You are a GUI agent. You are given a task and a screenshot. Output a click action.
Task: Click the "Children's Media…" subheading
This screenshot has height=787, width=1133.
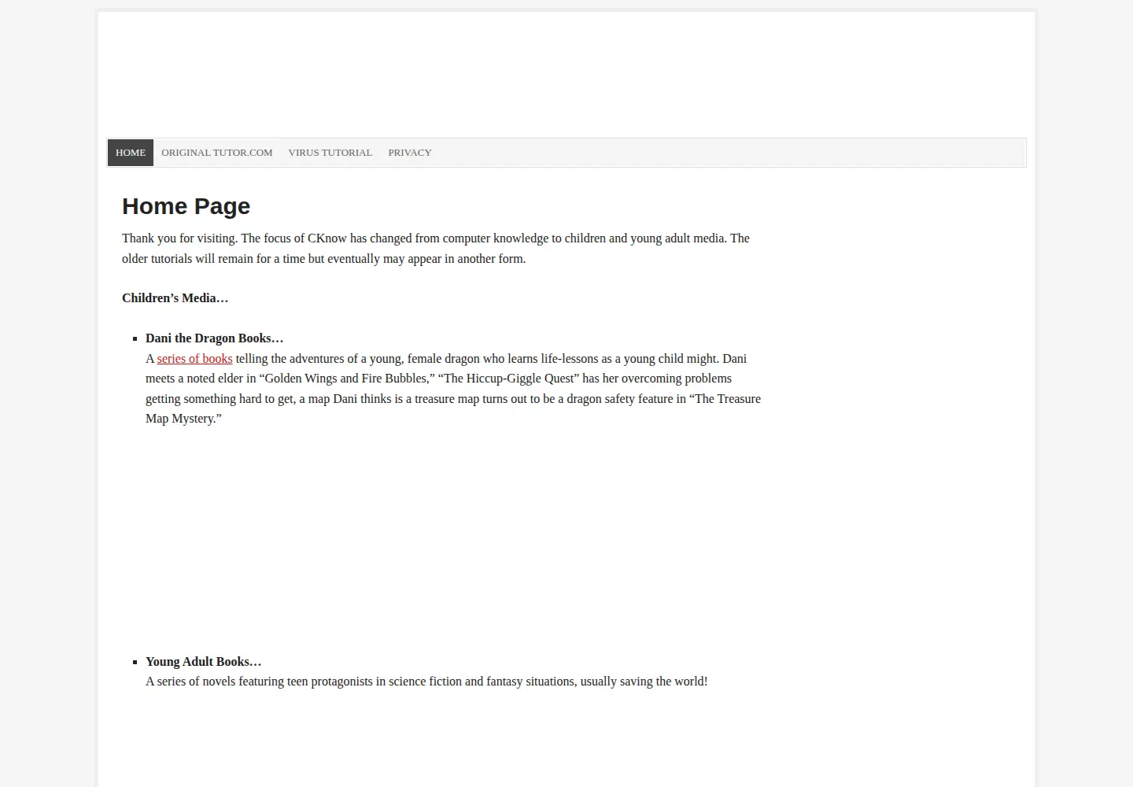[x=175, y=298]
